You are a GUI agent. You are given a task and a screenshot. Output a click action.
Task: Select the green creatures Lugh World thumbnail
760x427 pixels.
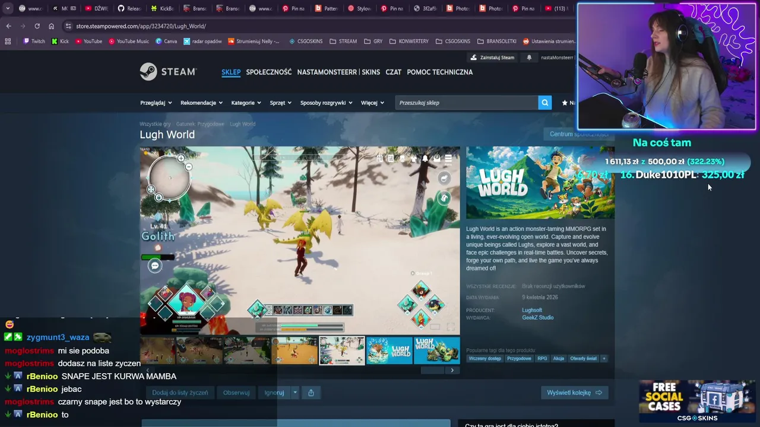click(437, 350)
